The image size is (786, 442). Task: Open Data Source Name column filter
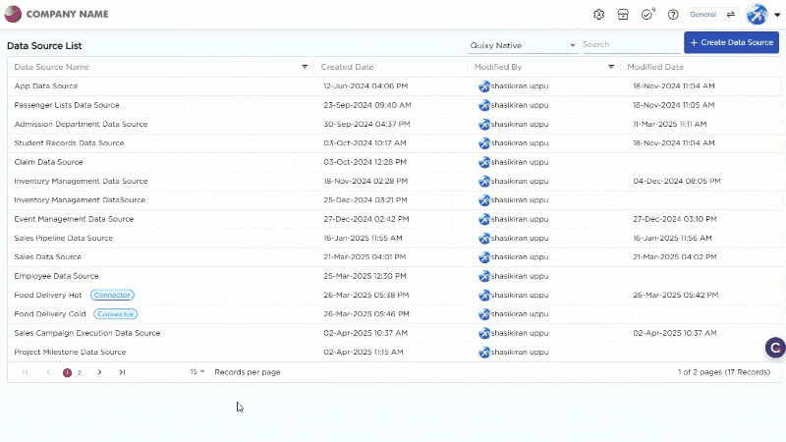(305, 67)
